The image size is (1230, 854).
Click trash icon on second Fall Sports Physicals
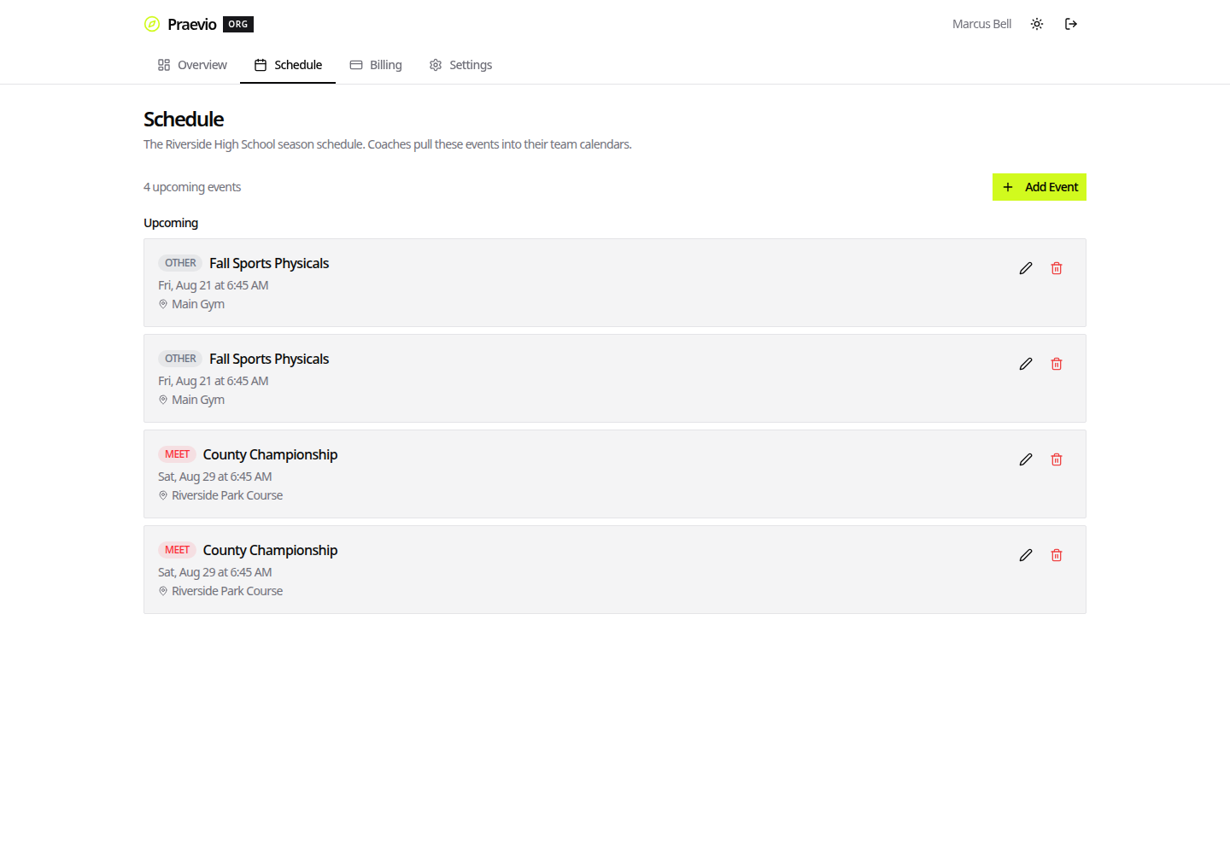pos(1057,364)
